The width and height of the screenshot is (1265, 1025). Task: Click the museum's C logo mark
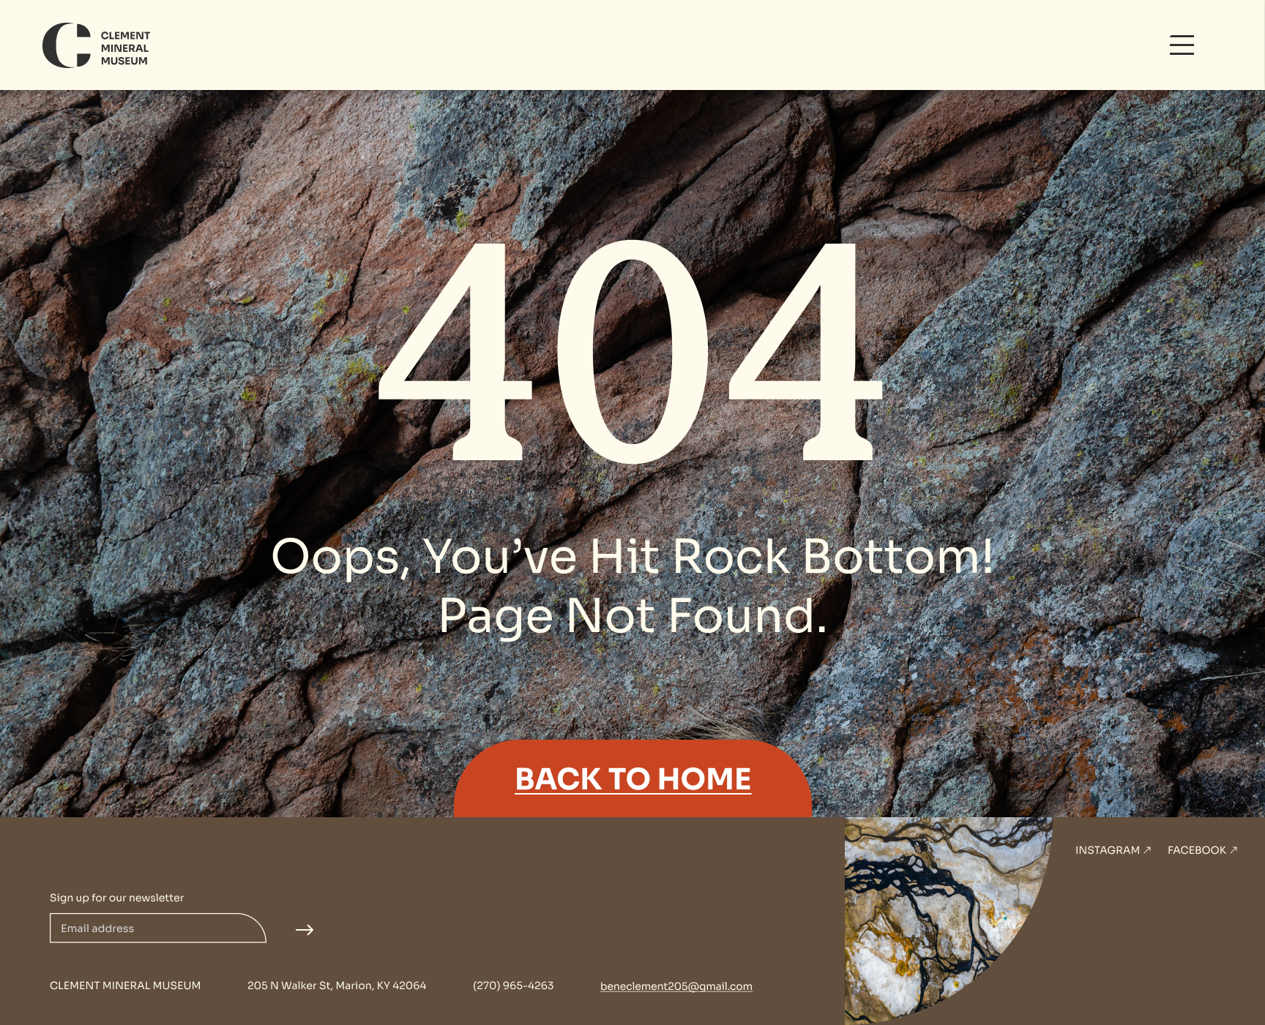click(67, 45)
